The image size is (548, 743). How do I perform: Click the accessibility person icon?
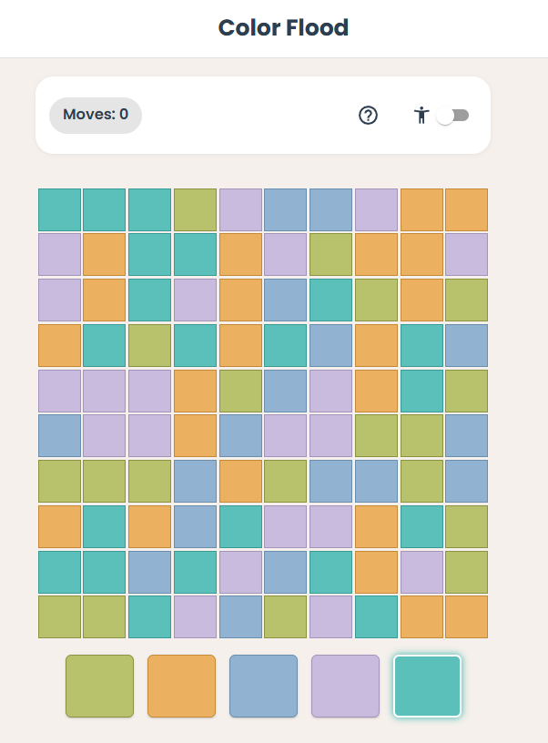click(x=421, y=116)
